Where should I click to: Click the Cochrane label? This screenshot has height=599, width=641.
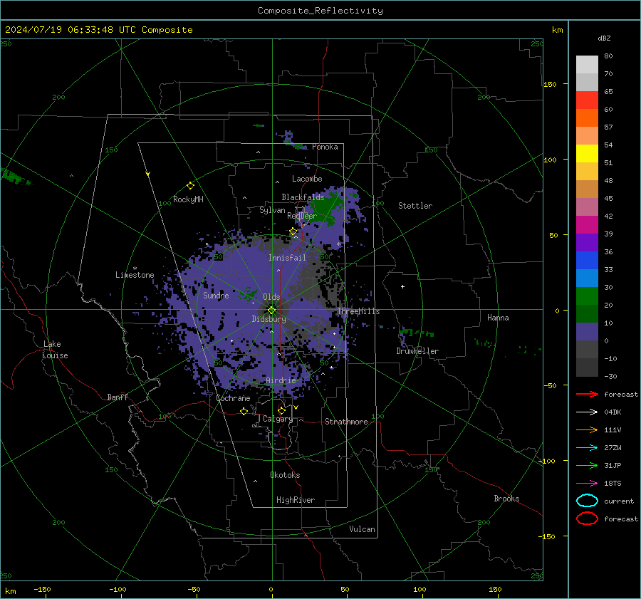pyautogui.click(x=233, y=398)
